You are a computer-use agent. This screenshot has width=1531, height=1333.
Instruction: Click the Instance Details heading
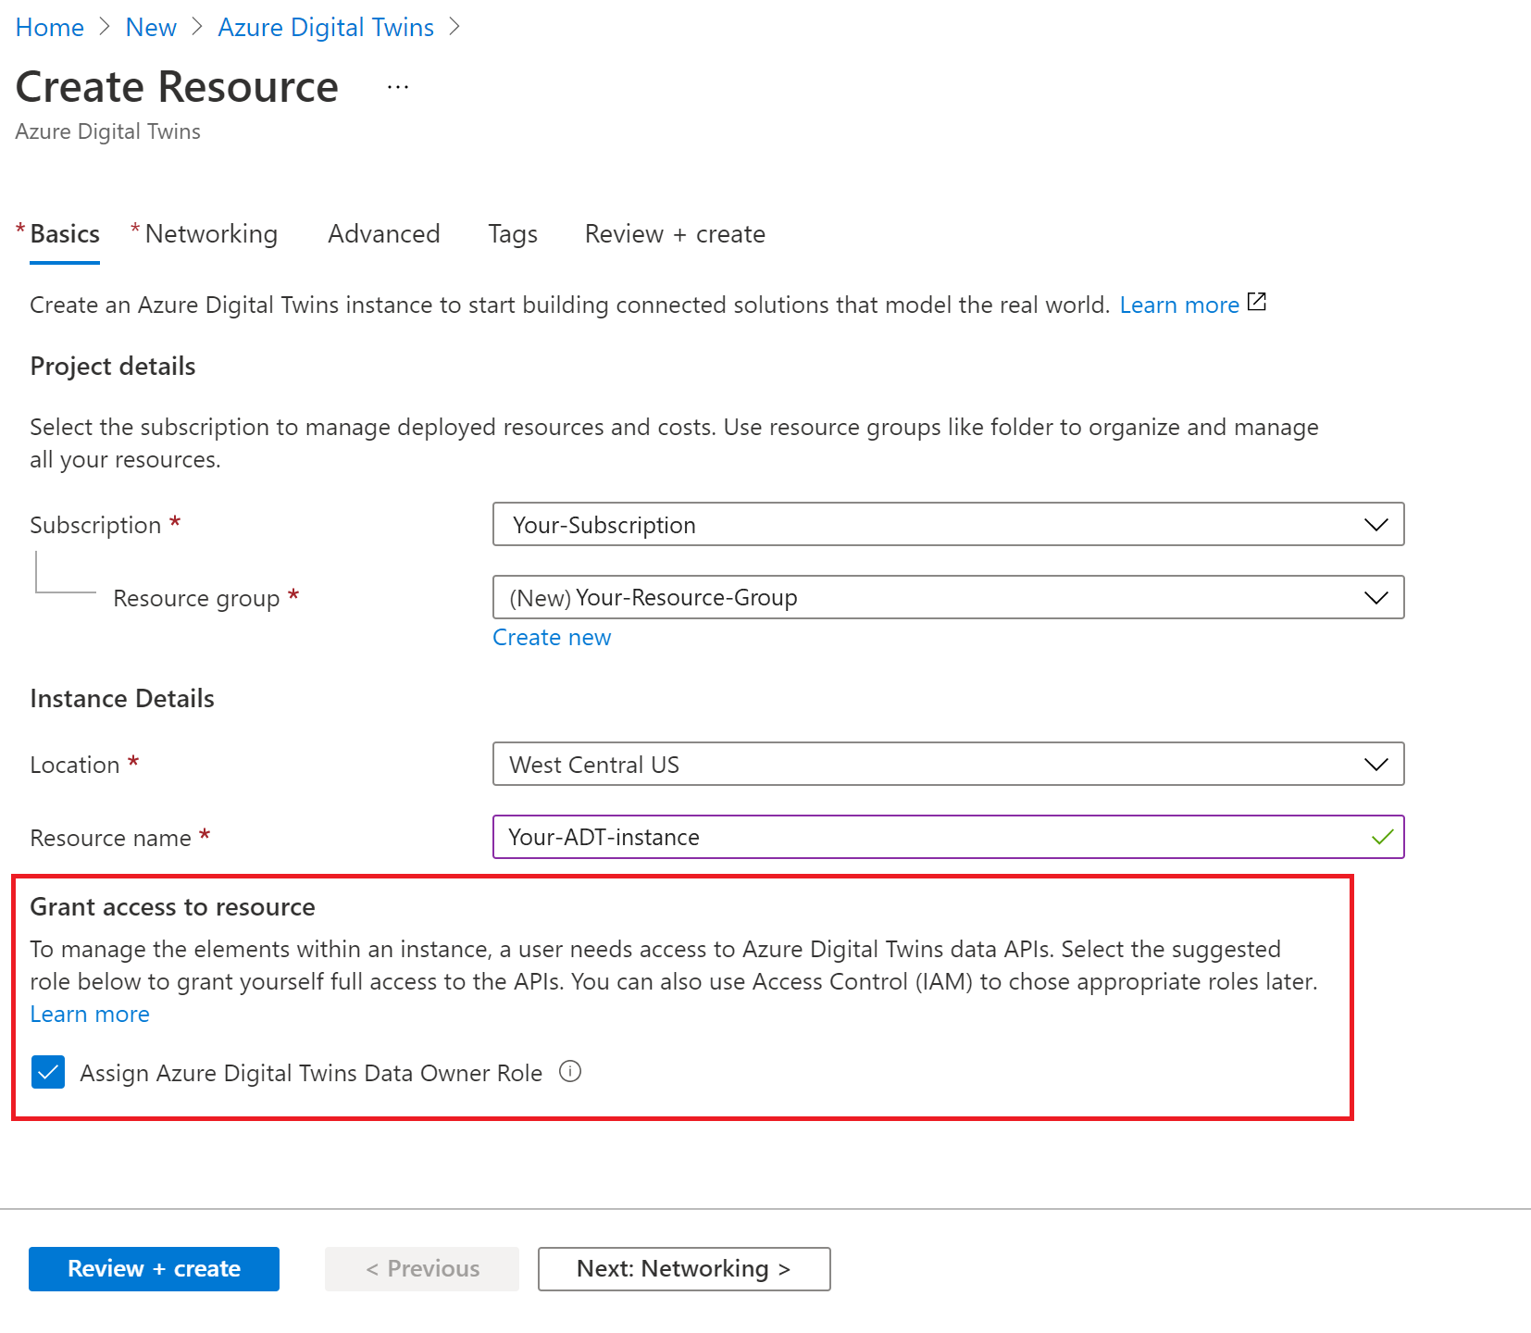tap(122, 699)
